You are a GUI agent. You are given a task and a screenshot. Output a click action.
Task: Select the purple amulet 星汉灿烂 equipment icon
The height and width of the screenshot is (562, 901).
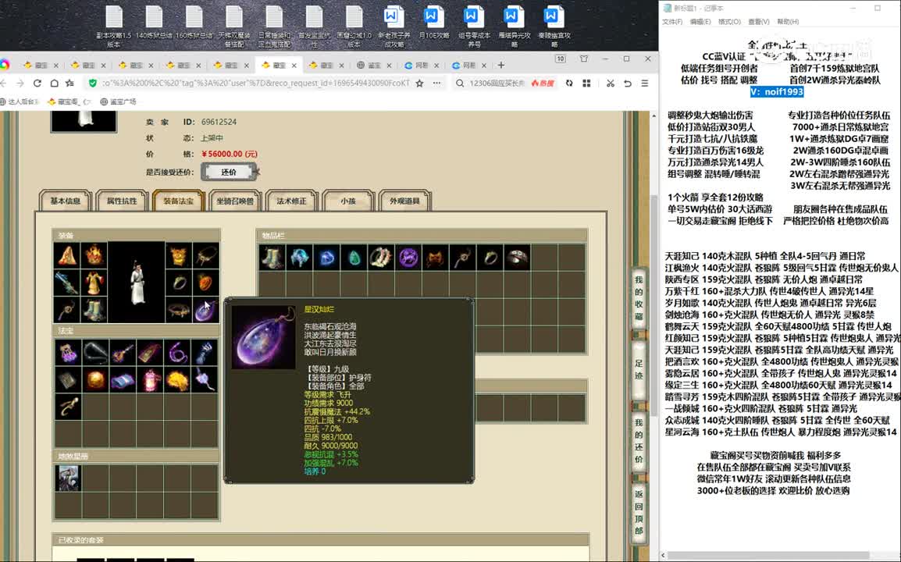click(x=205, y=311)
